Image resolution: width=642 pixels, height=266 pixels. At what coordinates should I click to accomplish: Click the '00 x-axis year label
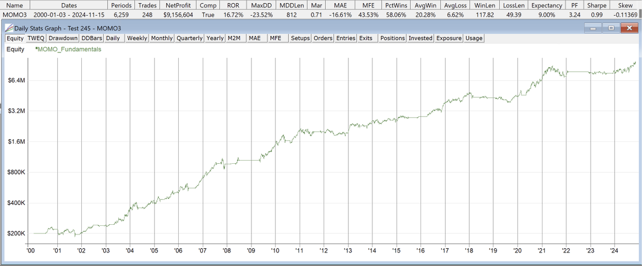click(30, 250)
